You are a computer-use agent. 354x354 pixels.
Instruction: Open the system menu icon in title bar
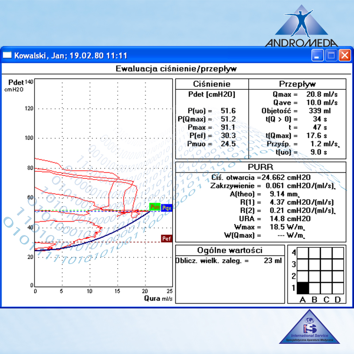click(x=7, y=55)
